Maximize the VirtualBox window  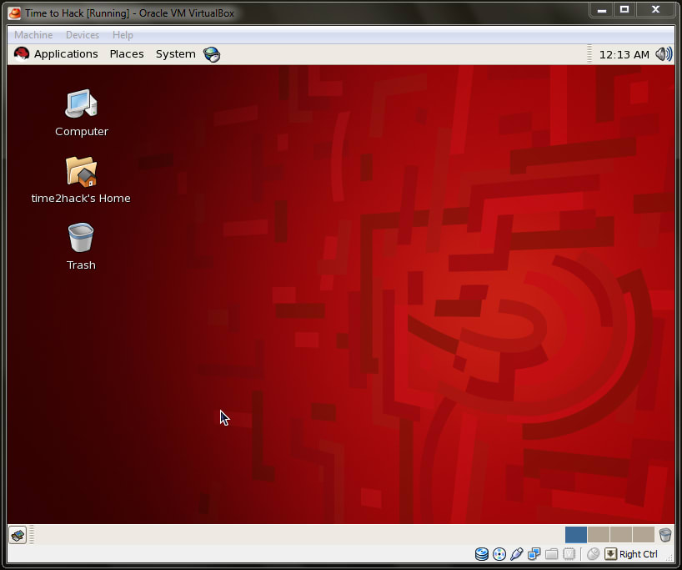click(x=624, y=9)
